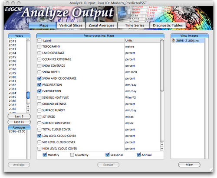Click the Last 10 button

[x=19, y=122]
